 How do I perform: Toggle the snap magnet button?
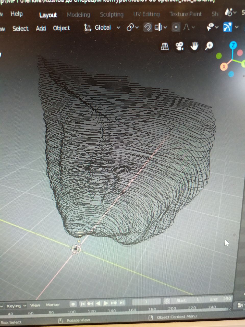point(148,27)
